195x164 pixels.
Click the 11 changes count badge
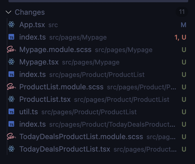182,12
